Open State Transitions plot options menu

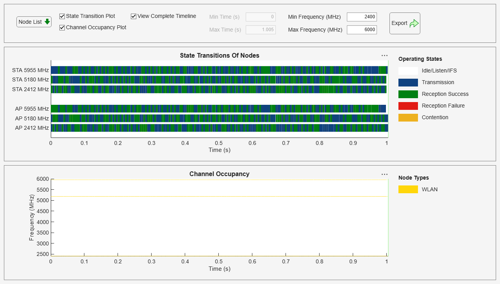coord(384,56)
